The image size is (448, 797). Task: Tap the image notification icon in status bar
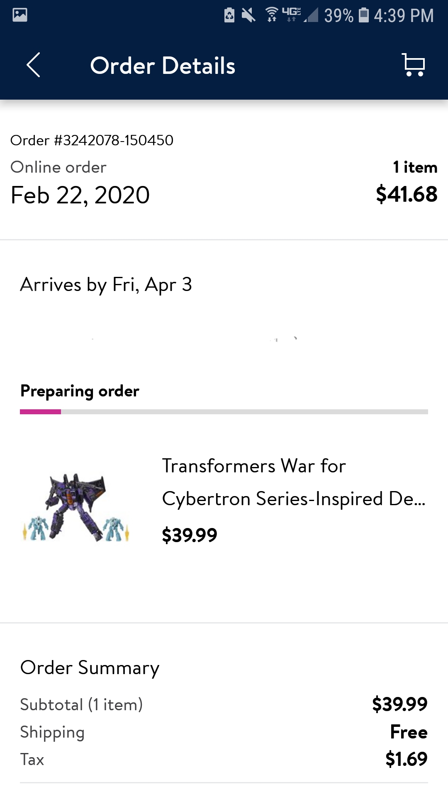20,15
